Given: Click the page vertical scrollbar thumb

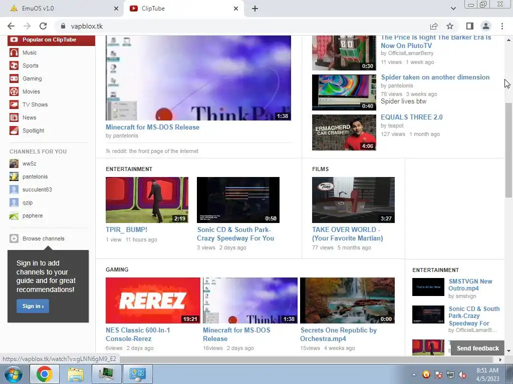Looking at the screenshot, I should pyautogui.click(x=508, y=150).
